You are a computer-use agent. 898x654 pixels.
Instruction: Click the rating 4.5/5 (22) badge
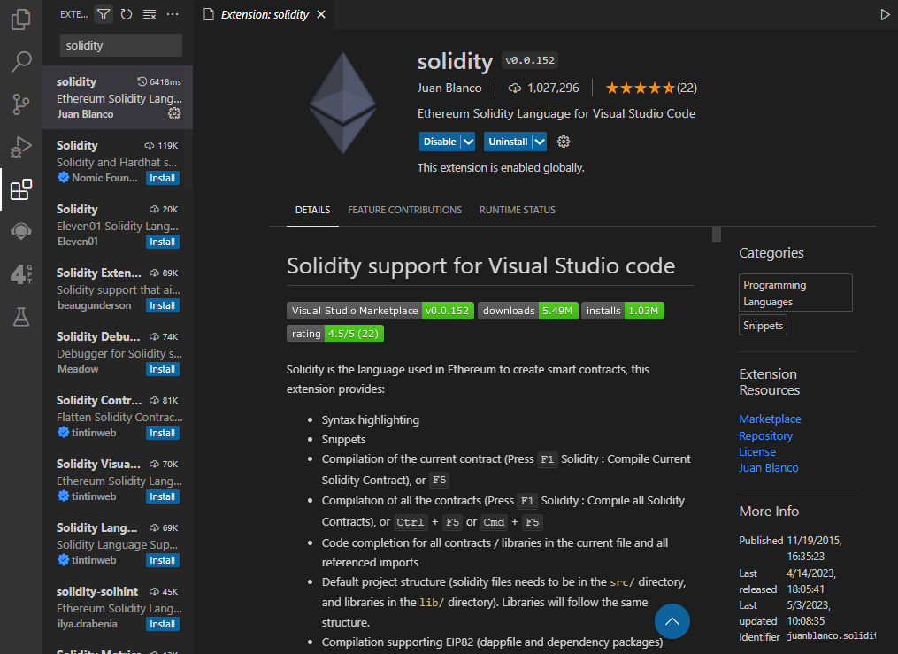(x=335, y=334)
